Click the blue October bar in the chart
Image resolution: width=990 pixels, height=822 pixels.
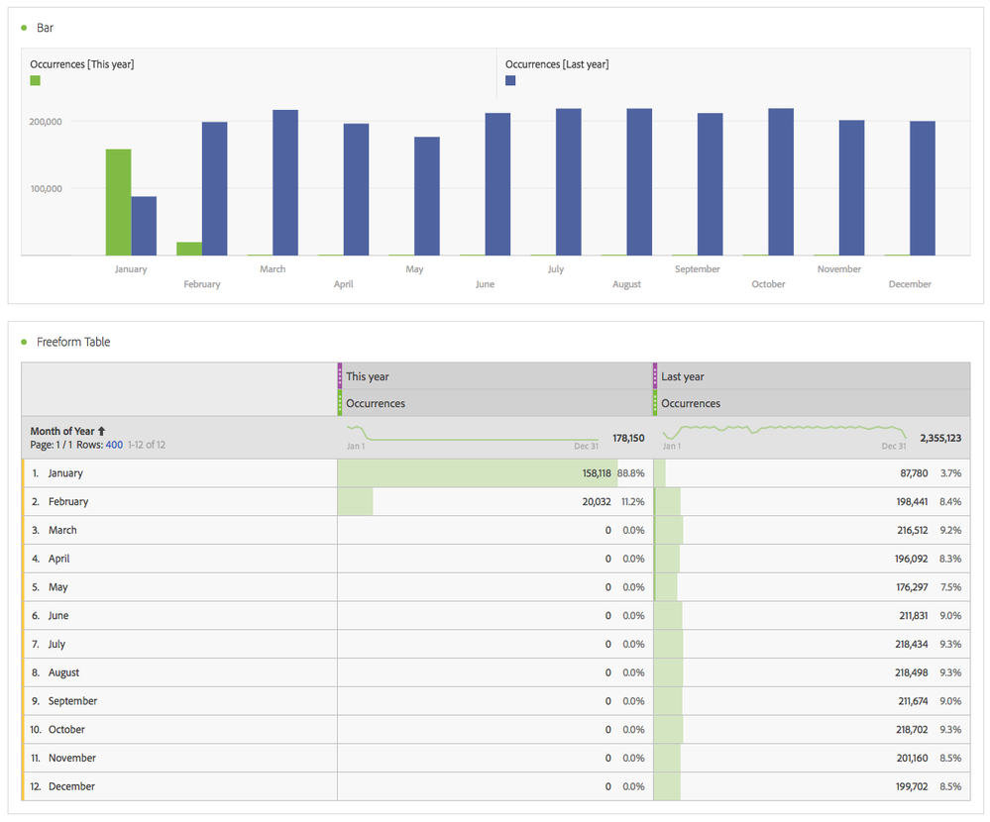pos(781,183)
